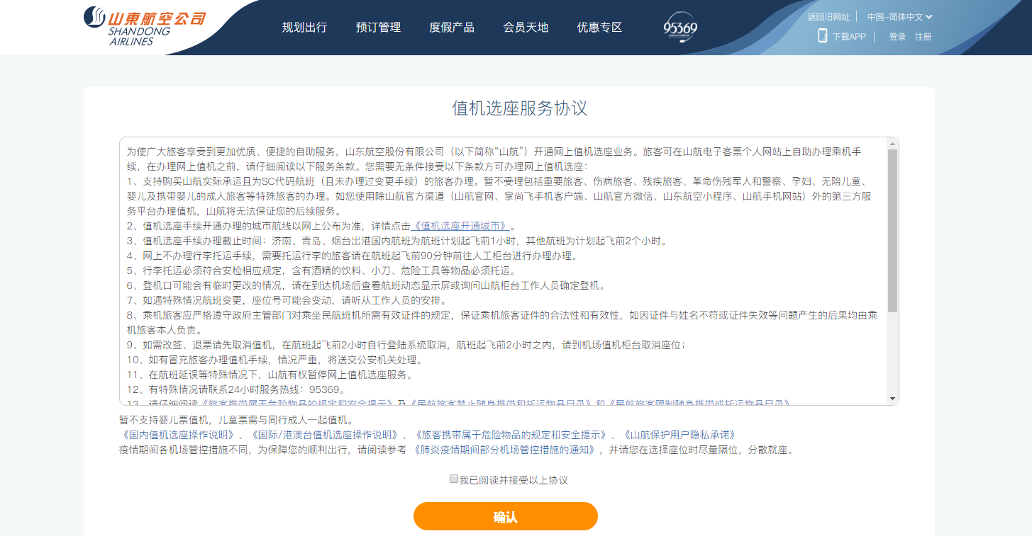Image resolution: width=1032 pixels, height=536 pixels.
Task: Click the line starting '3、值机选座手续办理截止时间'
Action: [x=397, y=241]
